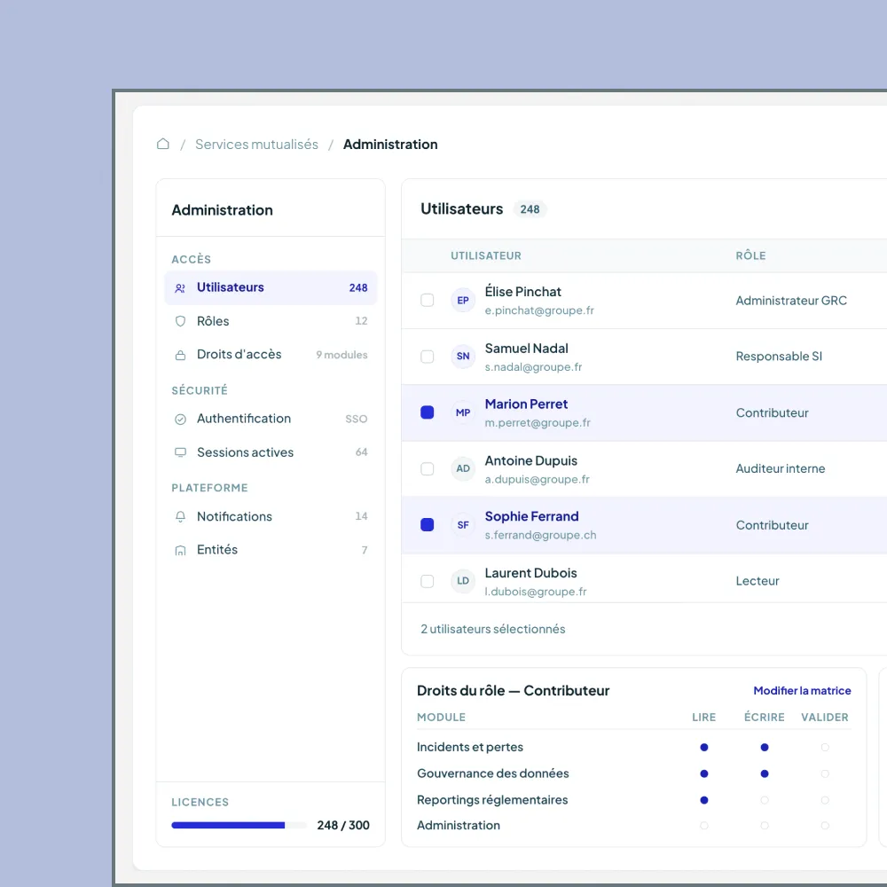Click s.nadal@groupe.fr email
The height and width of the screenshot is (887, 887).
coord(533,367)
